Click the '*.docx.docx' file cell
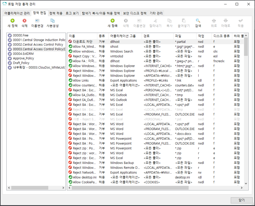 tap(183, 134)
